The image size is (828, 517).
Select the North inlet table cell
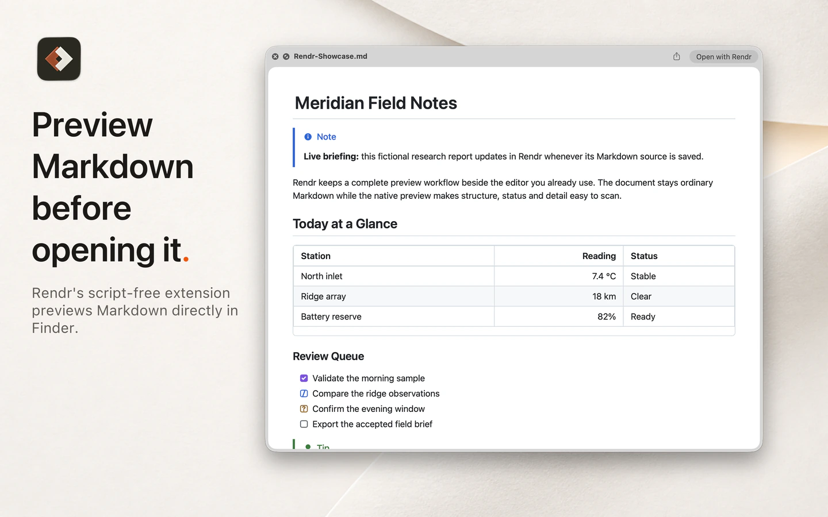pos(394,276)
